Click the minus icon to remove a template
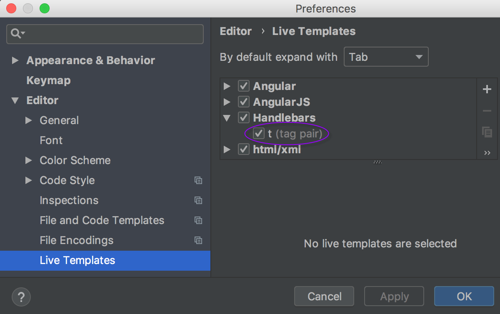This screenshot has height=314, width=500. (487, 110)
